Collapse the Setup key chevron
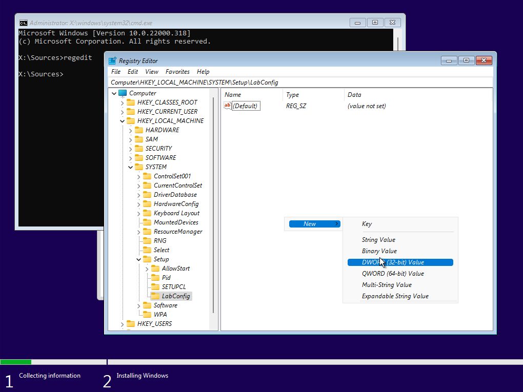 coord(138,259)
